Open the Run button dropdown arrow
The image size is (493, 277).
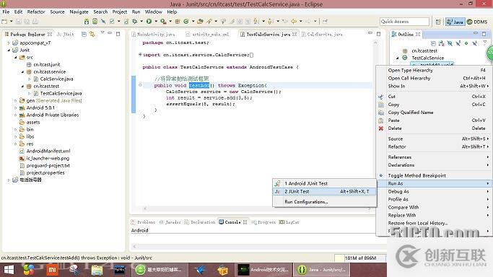pyautogui.click(x=156, y=22)
